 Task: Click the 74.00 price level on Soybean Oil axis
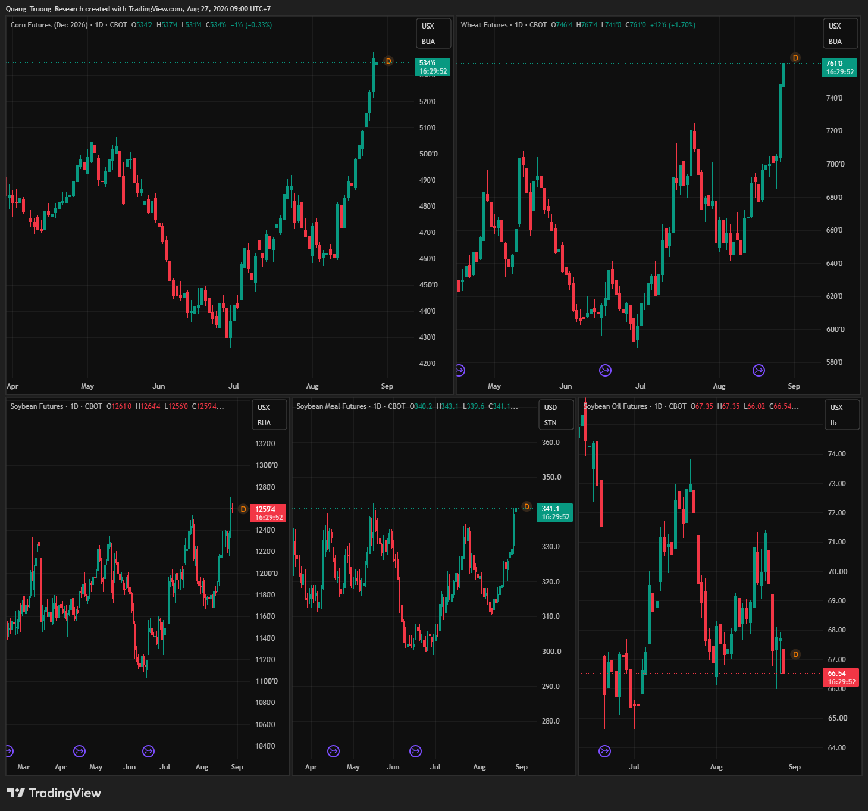coord(837,454)
